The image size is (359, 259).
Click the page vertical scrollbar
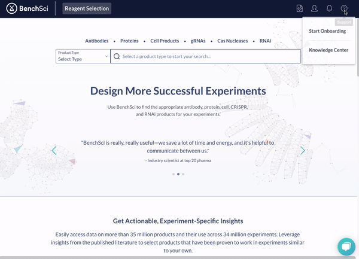(x=358, y=47)
